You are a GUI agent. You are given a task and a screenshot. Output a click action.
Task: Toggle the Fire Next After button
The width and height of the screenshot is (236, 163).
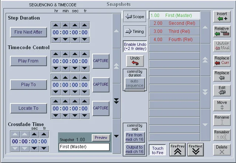pyautogui.click(x=28, y=32)
